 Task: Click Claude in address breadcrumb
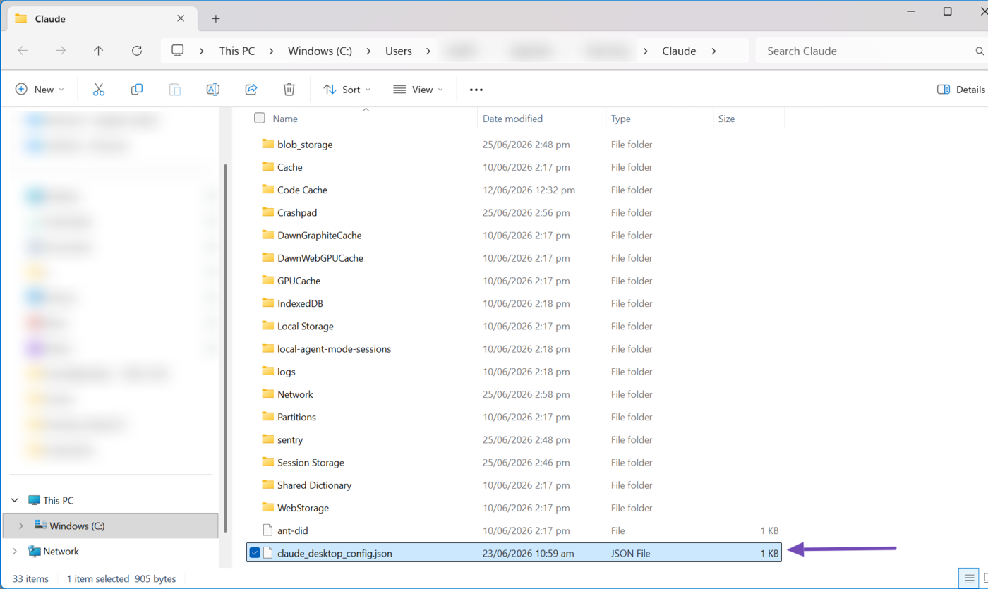pyautogui.click(x=679, y=51)
